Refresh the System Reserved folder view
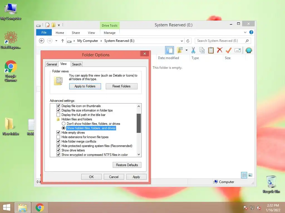 coord(188,41)
